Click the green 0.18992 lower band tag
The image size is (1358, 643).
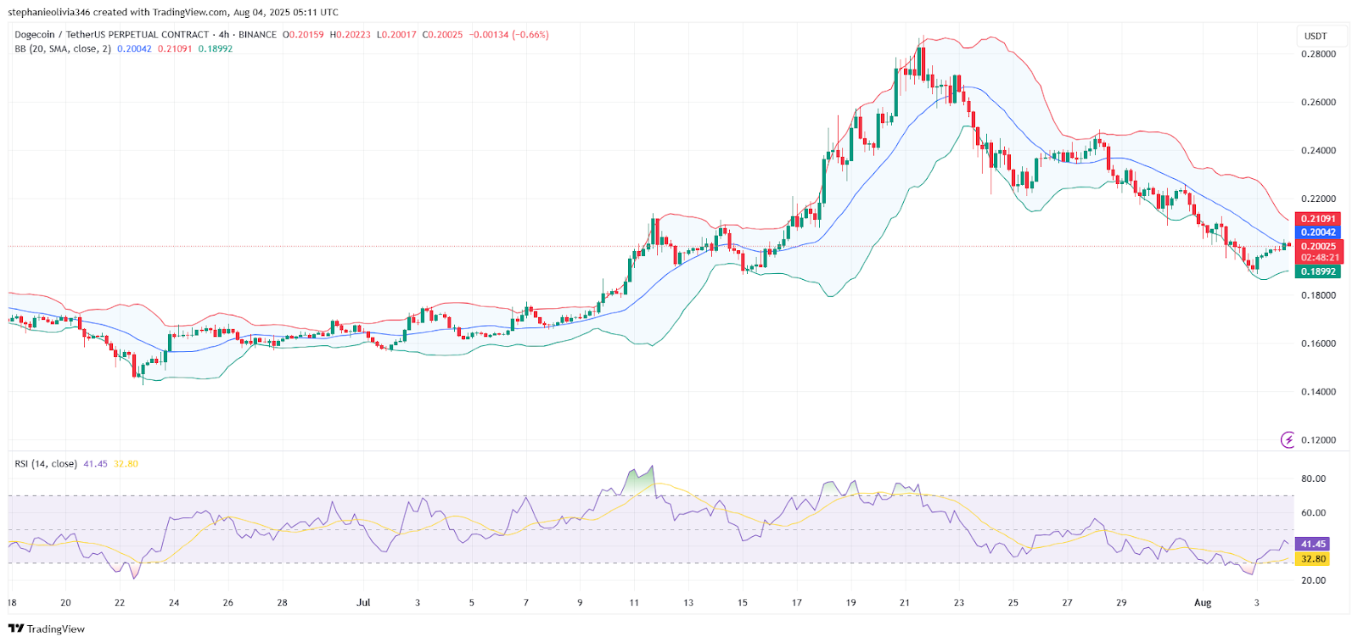[x=1317, y=272]
